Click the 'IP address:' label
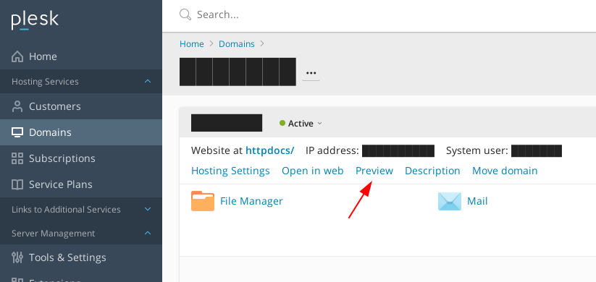The width and height of the screenshot is (596, 282). coord(332,150)
